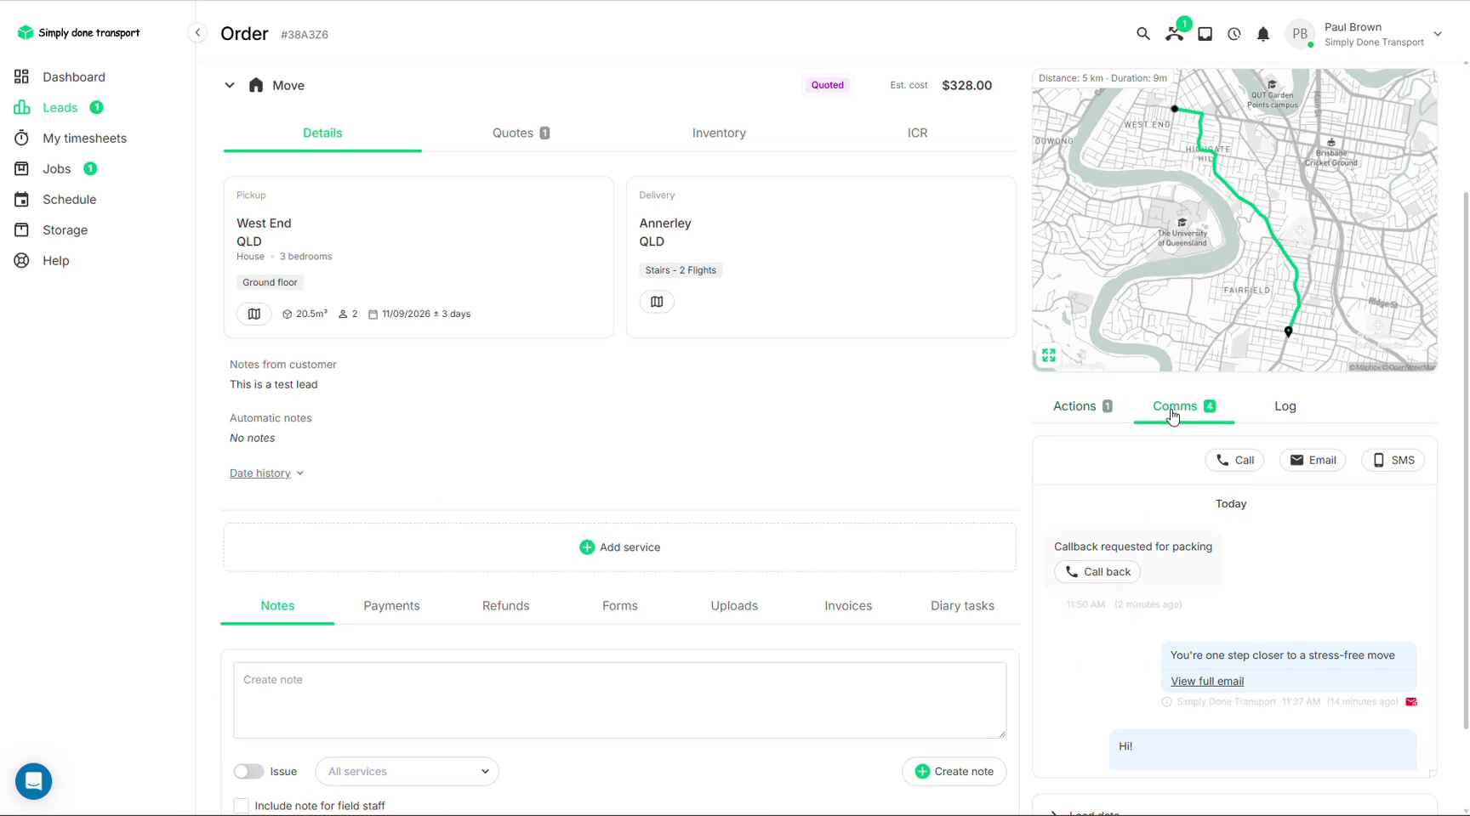The height and width of the screenshot is (816, 1470).
Task: Open the Delivery map icon button
Action: (656, 302)
